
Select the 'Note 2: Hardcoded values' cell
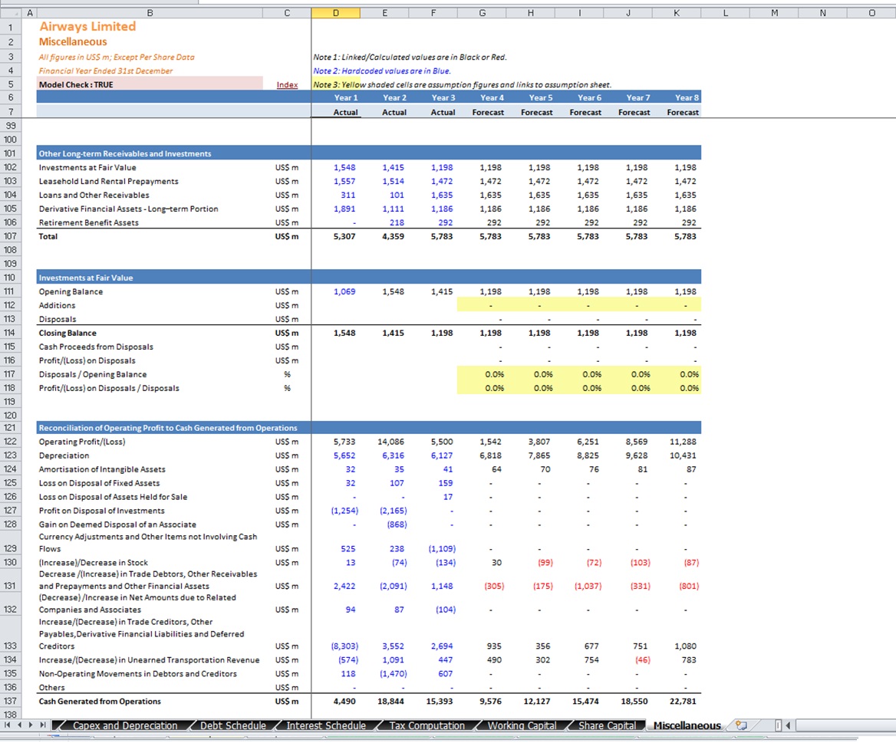(x=382, y=71)
